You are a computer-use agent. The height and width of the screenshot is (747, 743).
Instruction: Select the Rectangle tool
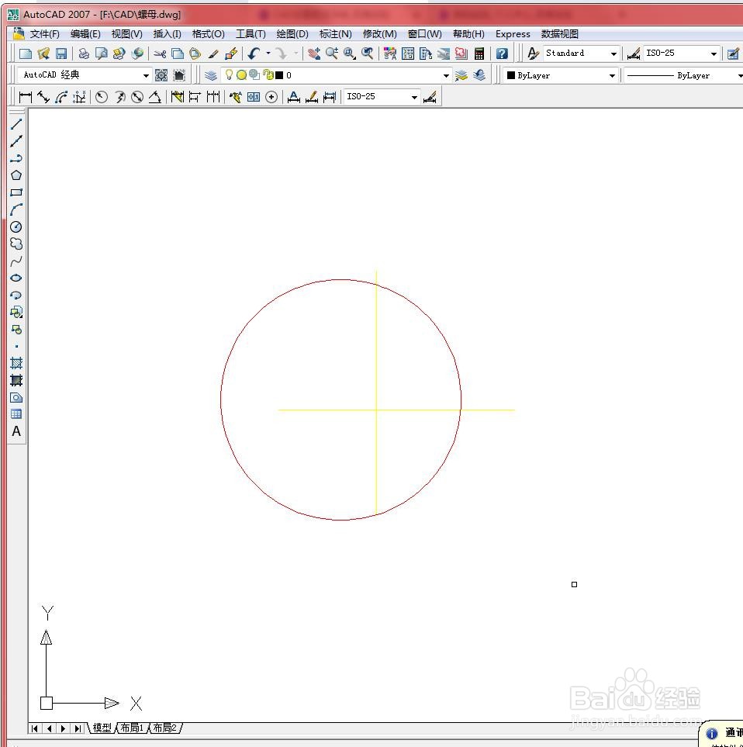[x=16, y=192]
